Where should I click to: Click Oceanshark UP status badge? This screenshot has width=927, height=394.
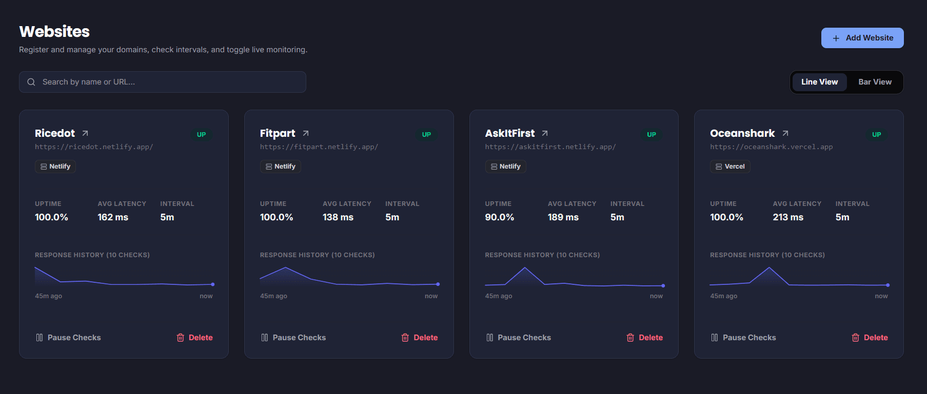coord(877,135)
